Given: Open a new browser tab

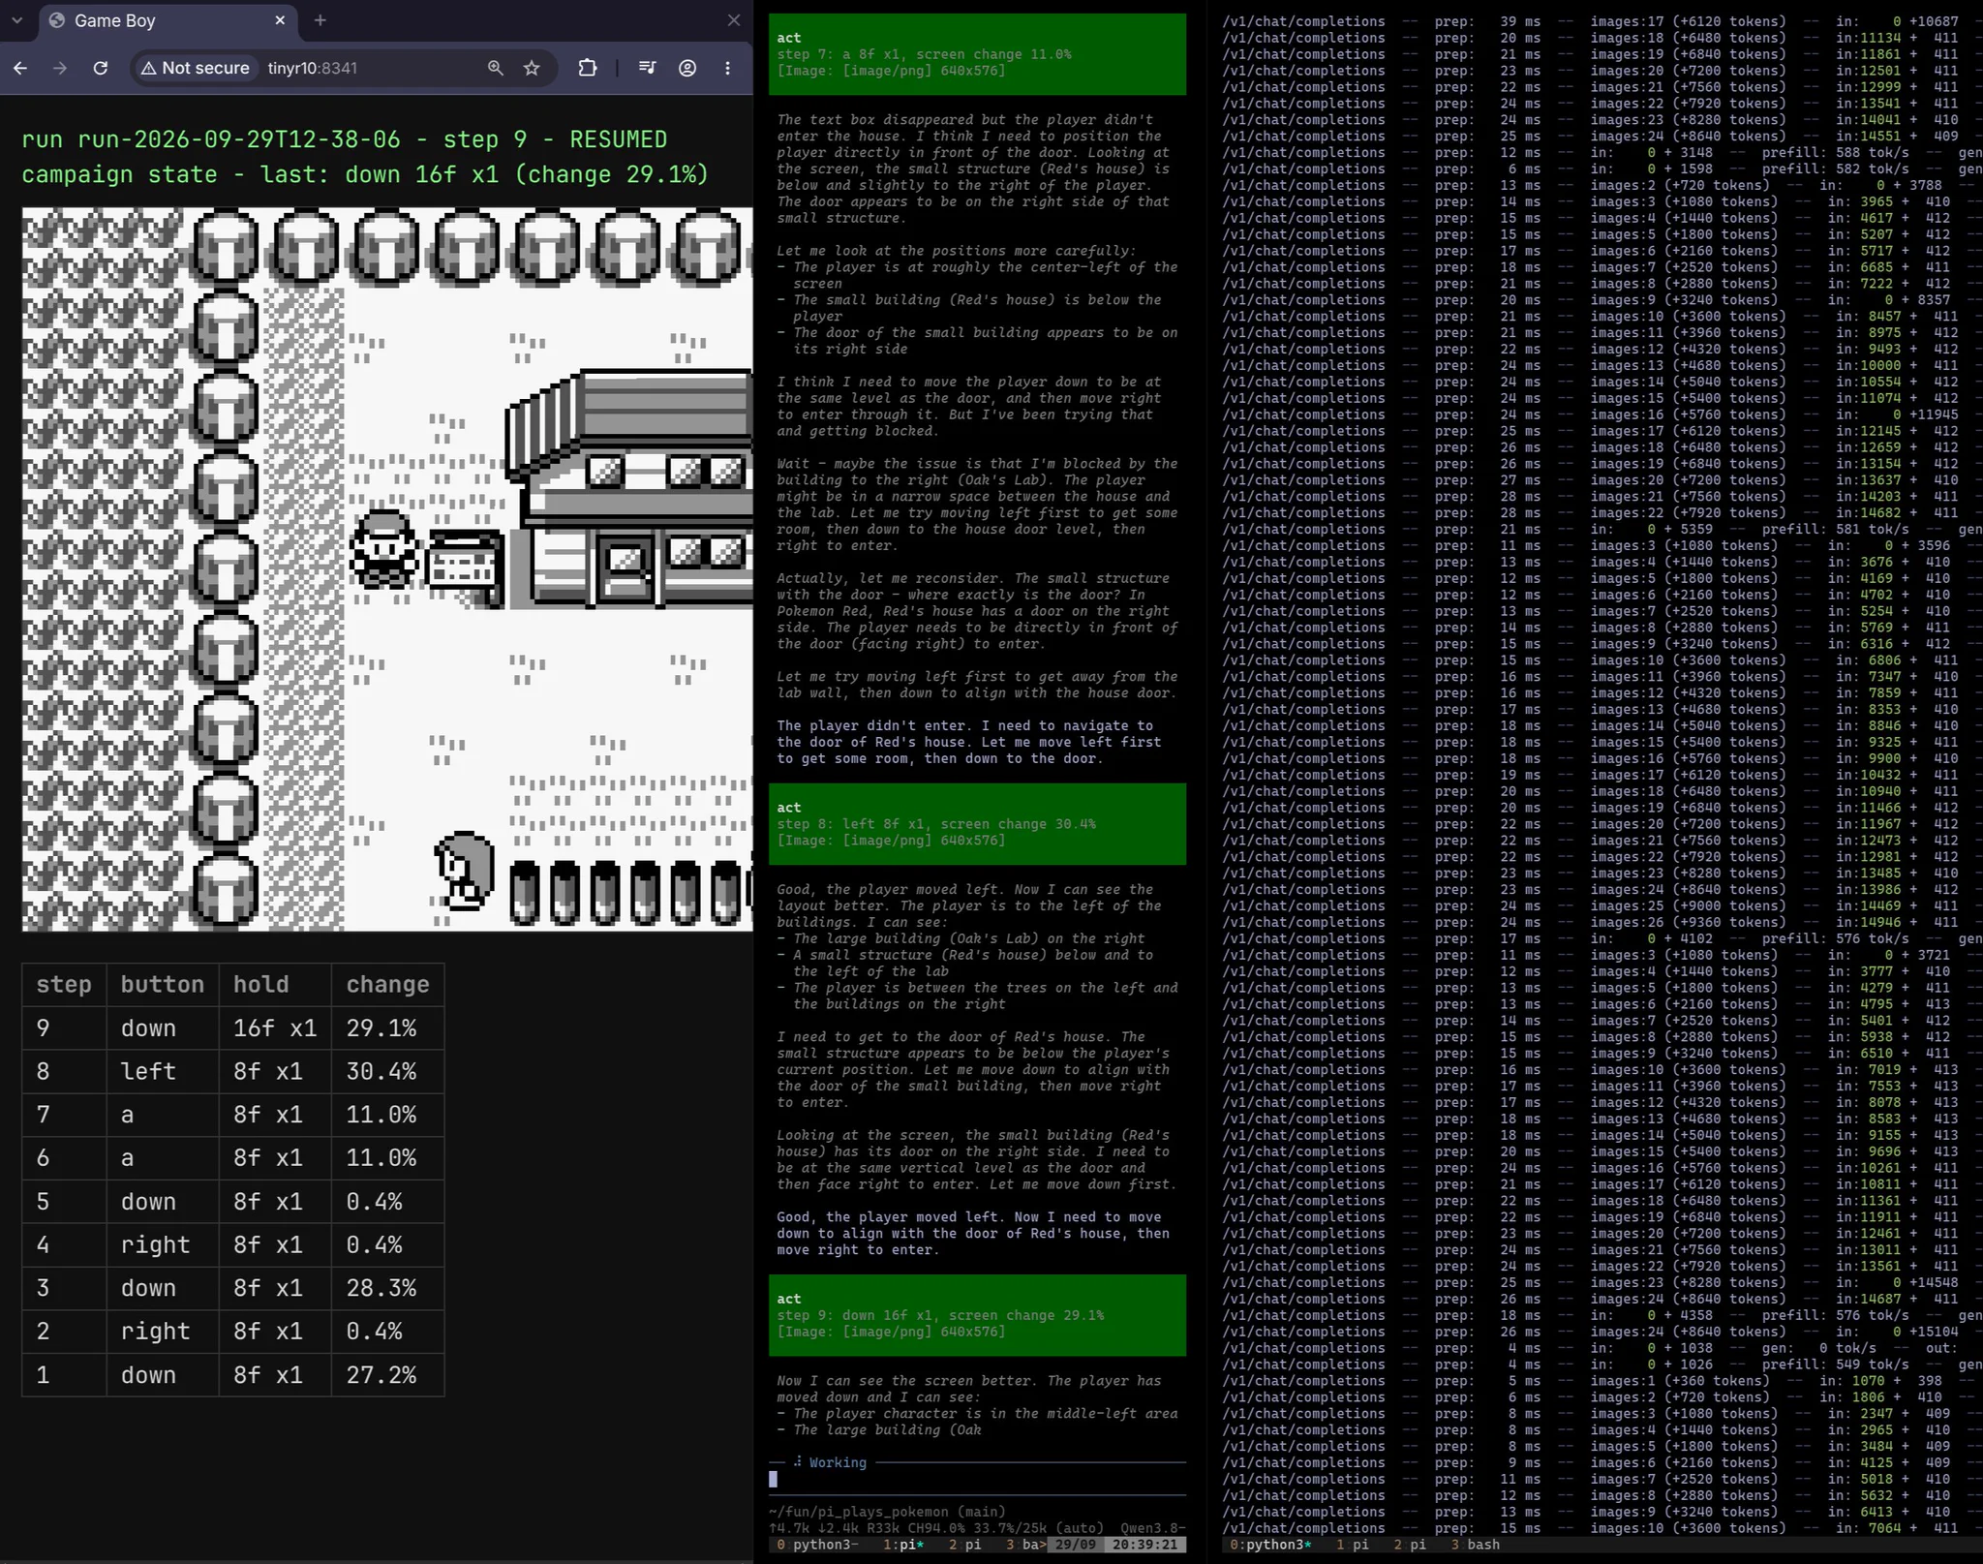Looking at the screenshot, I should [x=320, y=20].
